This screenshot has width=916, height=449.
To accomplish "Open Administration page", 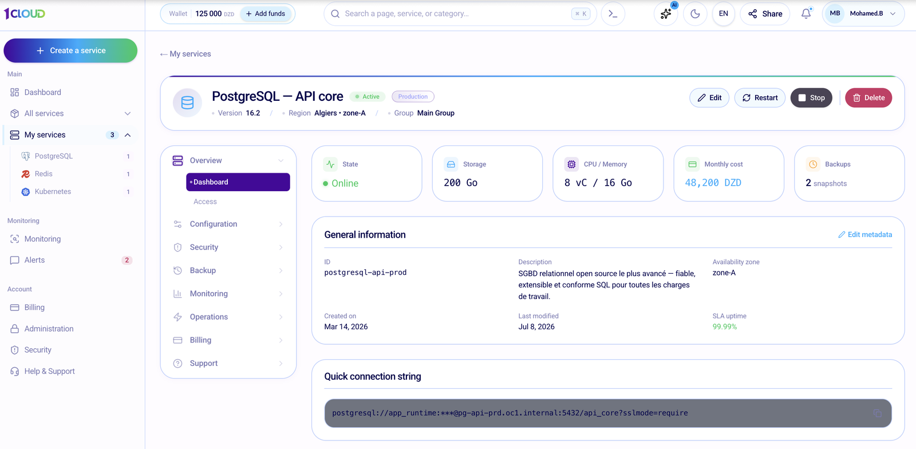I will (x=49, y=329).
